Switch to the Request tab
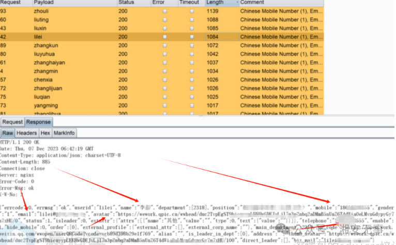The image size is (396, 245). (12, 122)
